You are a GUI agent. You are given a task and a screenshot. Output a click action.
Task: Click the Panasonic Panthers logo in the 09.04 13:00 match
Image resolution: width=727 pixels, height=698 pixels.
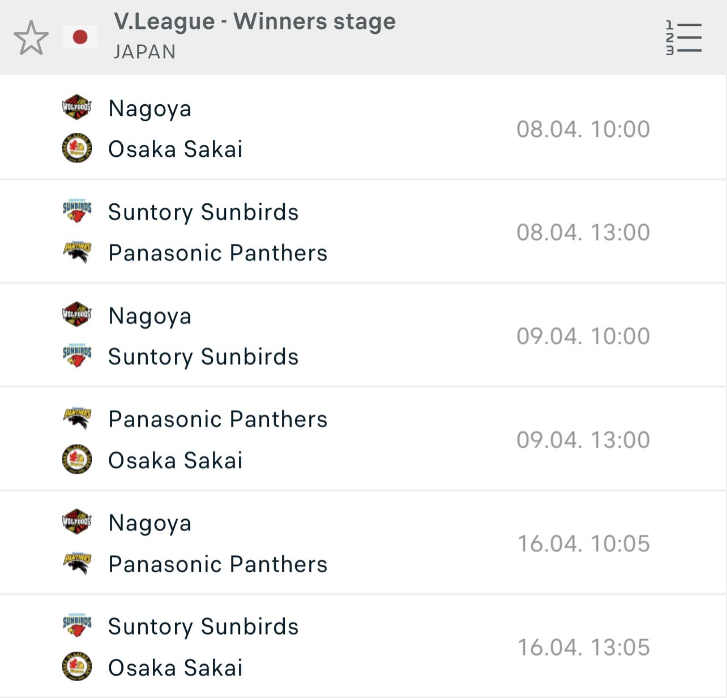(x=77, y=418)
